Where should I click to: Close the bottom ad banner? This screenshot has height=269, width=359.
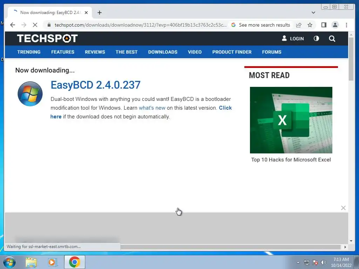pyautogui.click(x=343, y=208)
